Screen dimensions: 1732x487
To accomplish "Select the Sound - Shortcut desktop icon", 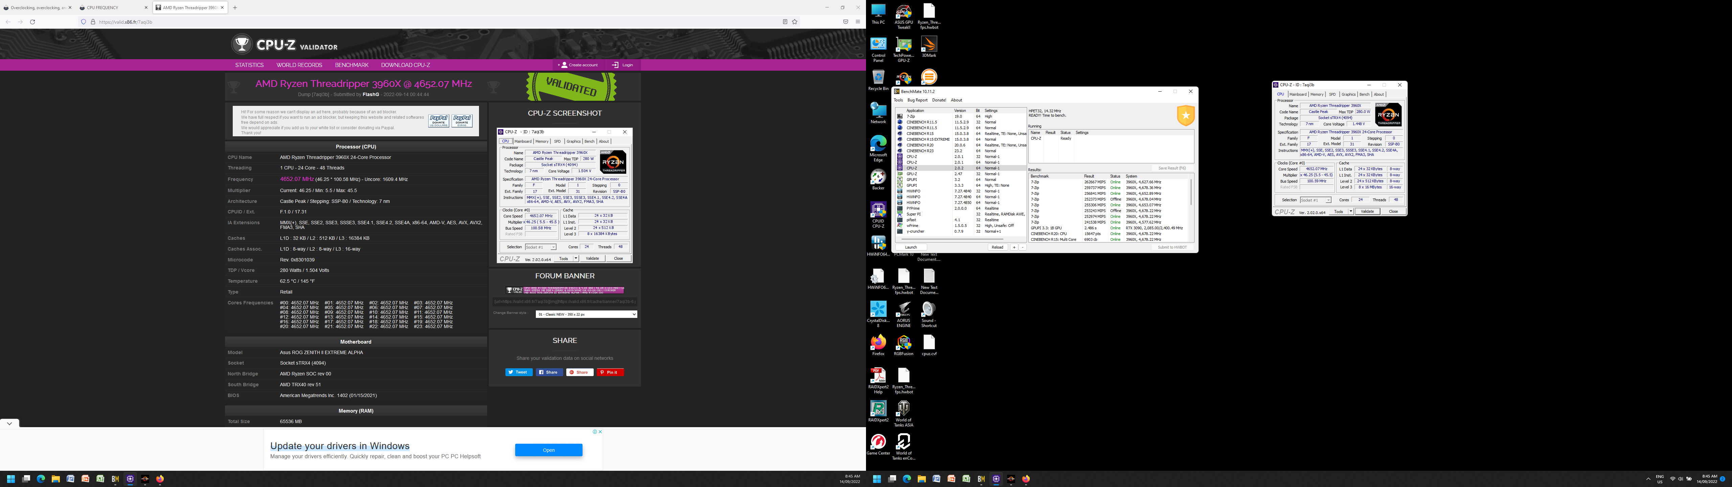I will tap(929, 314).
